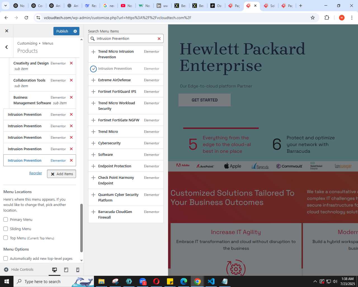Screen dimensions: 358x287
Task: Open Chrome extensions puzzle icon
Action: pyautogui.click(x=327, y=18)
